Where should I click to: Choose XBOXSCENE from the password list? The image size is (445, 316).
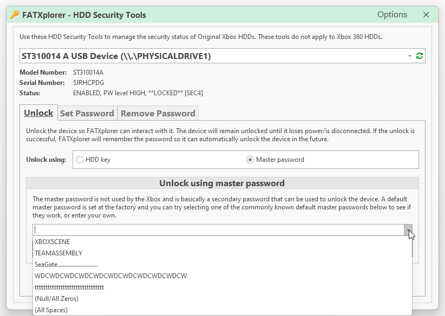[52, 242]
